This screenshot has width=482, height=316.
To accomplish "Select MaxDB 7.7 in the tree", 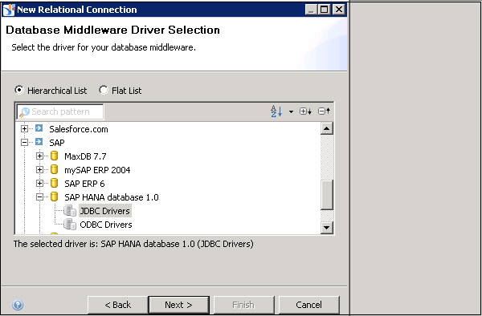I will pyautogui.click(x=85, y=156).
